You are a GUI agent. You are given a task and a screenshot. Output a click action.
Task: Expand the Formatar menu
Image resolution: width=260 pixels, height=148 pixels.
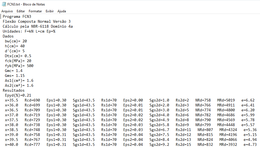[x=35, y=11]
